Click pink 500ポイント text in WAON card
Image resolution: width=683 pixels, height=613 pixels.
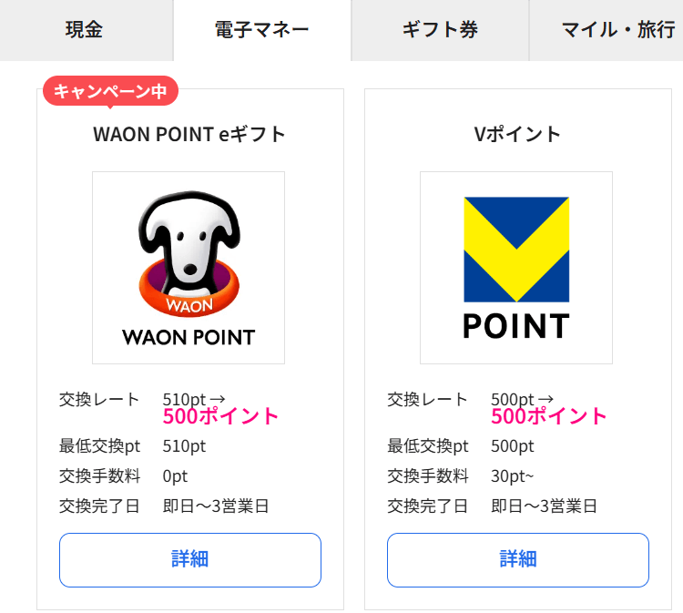[x=221, y=416]
